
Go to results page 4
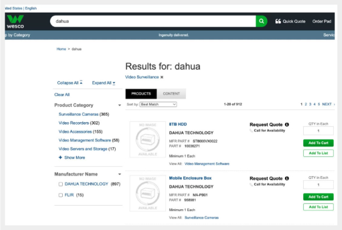point(314,104)
